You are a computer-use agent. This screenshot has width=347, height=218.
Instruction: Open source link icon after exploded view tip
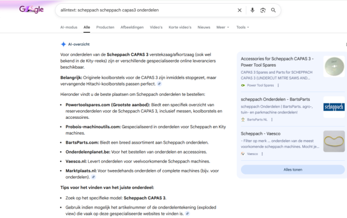pyautogui.click(x=187, y=214)
